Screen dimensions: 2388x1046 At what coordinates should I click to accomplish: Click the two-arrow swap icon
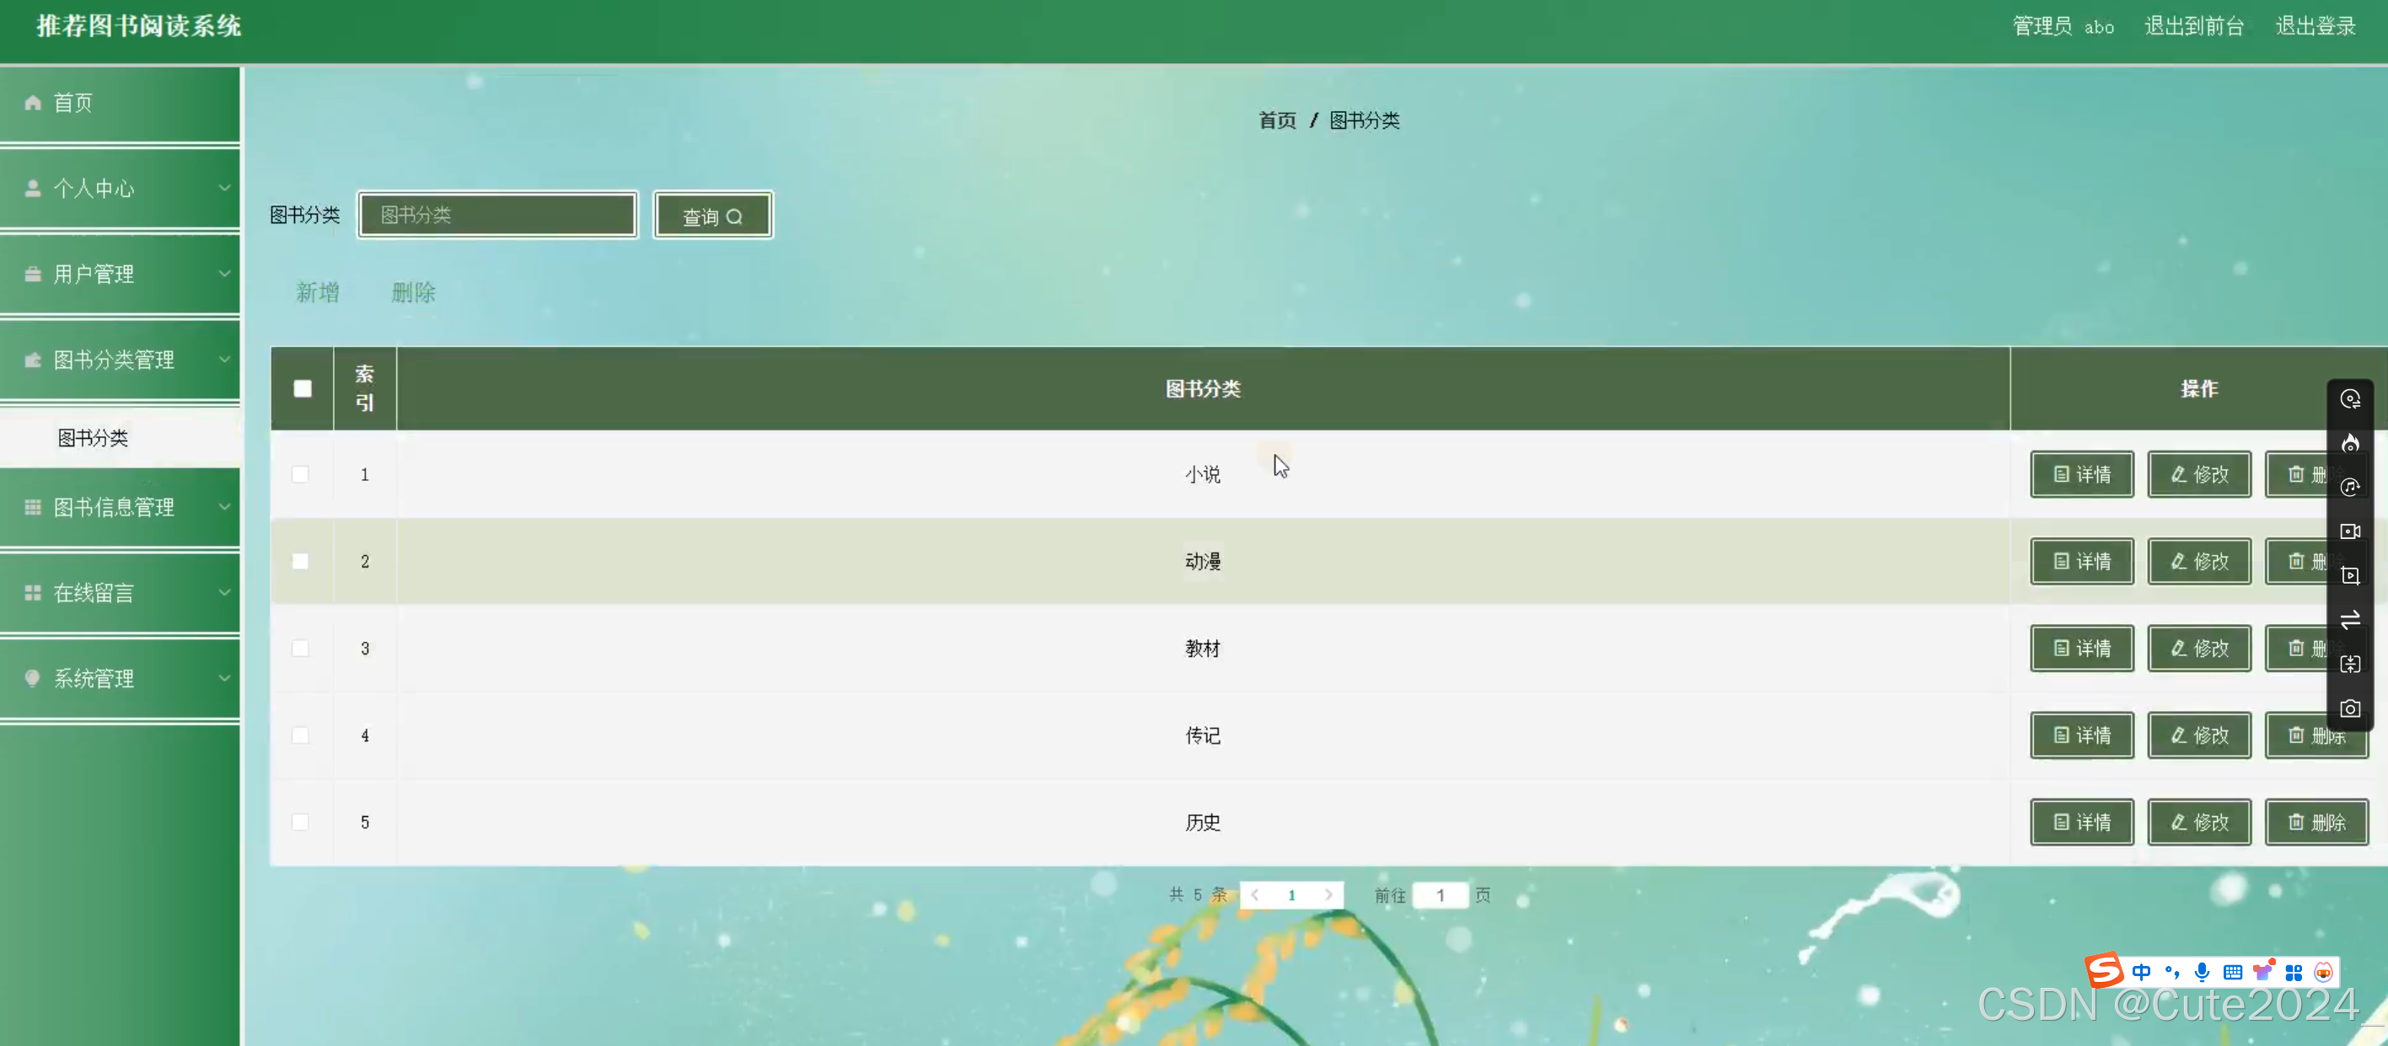[2350, 620]
